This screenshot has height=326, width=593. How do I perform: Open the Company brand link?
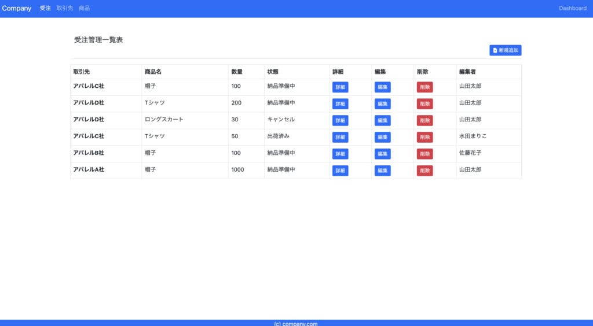coord(17,8)
